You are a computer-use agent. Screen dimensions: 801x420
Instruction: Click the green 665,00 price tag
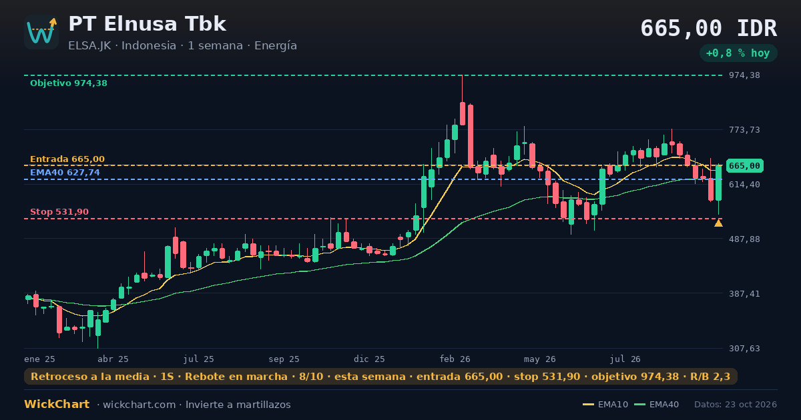pos(744,165)
